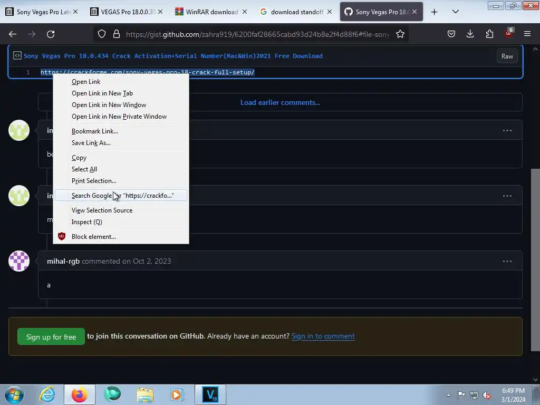Choose 'Select All' in the context menu

[121, 169]
